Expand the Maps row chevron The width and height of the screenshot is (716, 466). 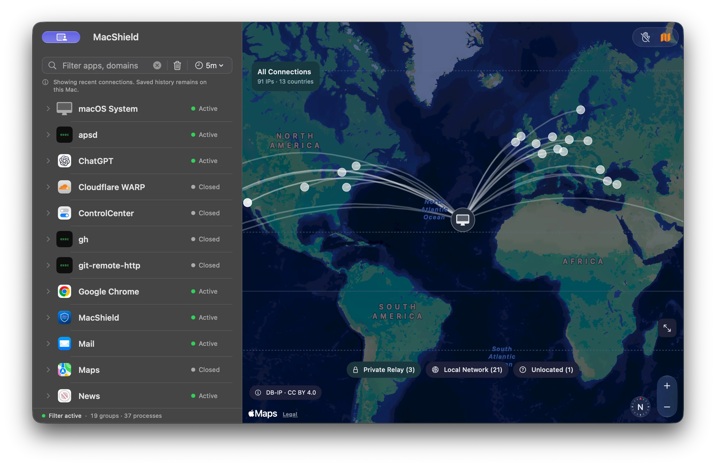point(48,370)
